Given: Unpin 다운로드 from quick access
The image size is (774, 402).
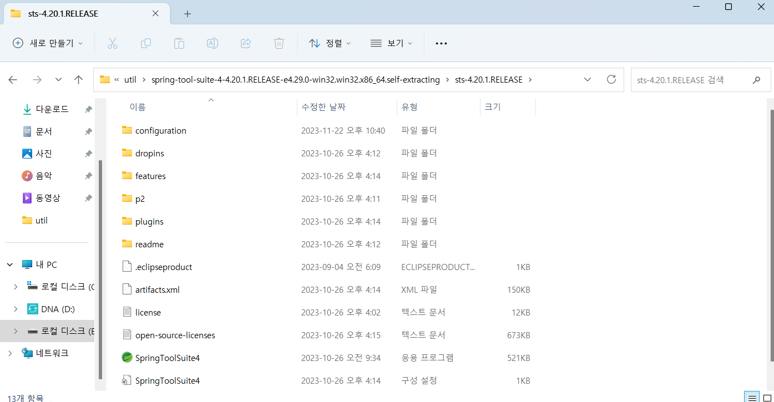Looking at the screenshot, I should [x=88, y=110].
